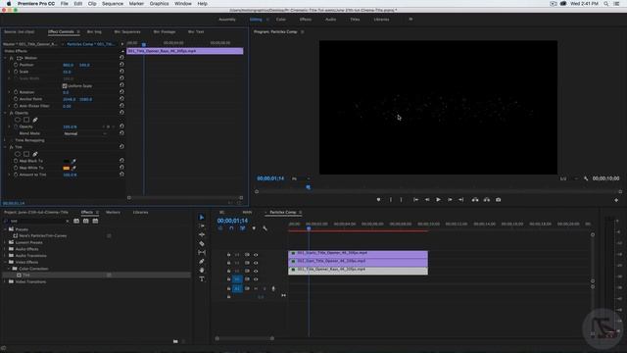627x353 pixels.
Task: Create an ellipse mask under Tint effect
Action: coord(18,154)
